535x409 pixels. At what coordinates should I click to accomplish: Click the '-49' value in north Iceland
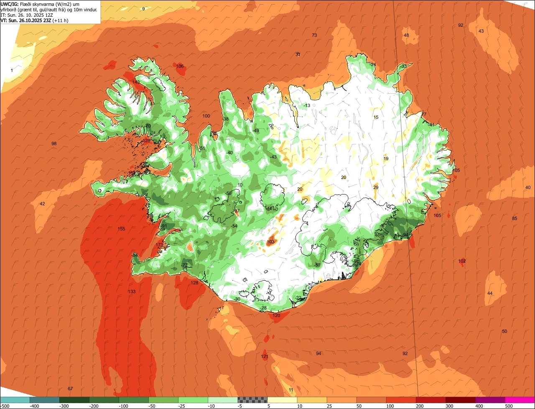(256, 130)
